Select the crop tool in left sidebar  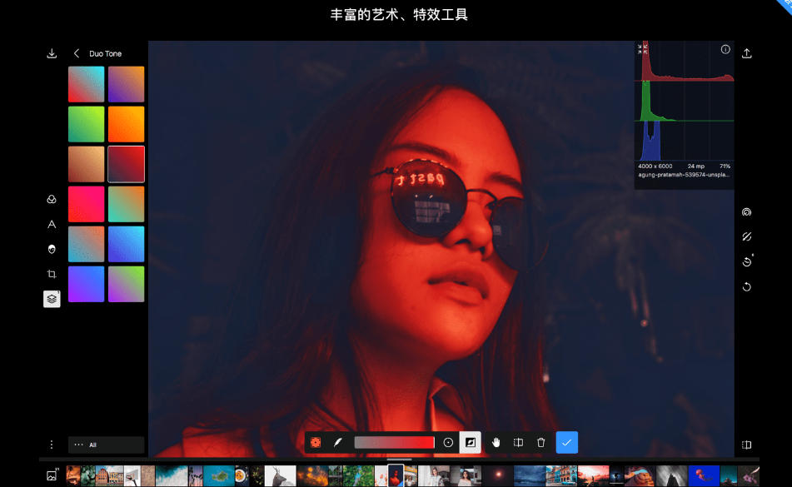pyautogui.click(x=52, y=274)
